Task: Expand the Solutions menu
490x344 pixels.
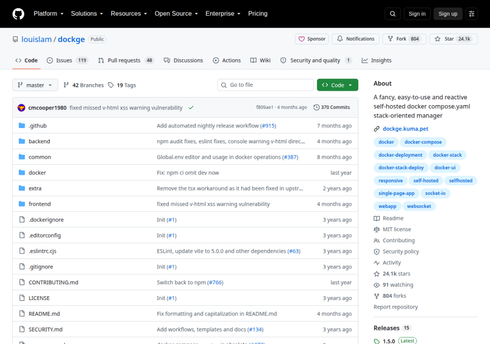Action: click(x=87, y=14)
